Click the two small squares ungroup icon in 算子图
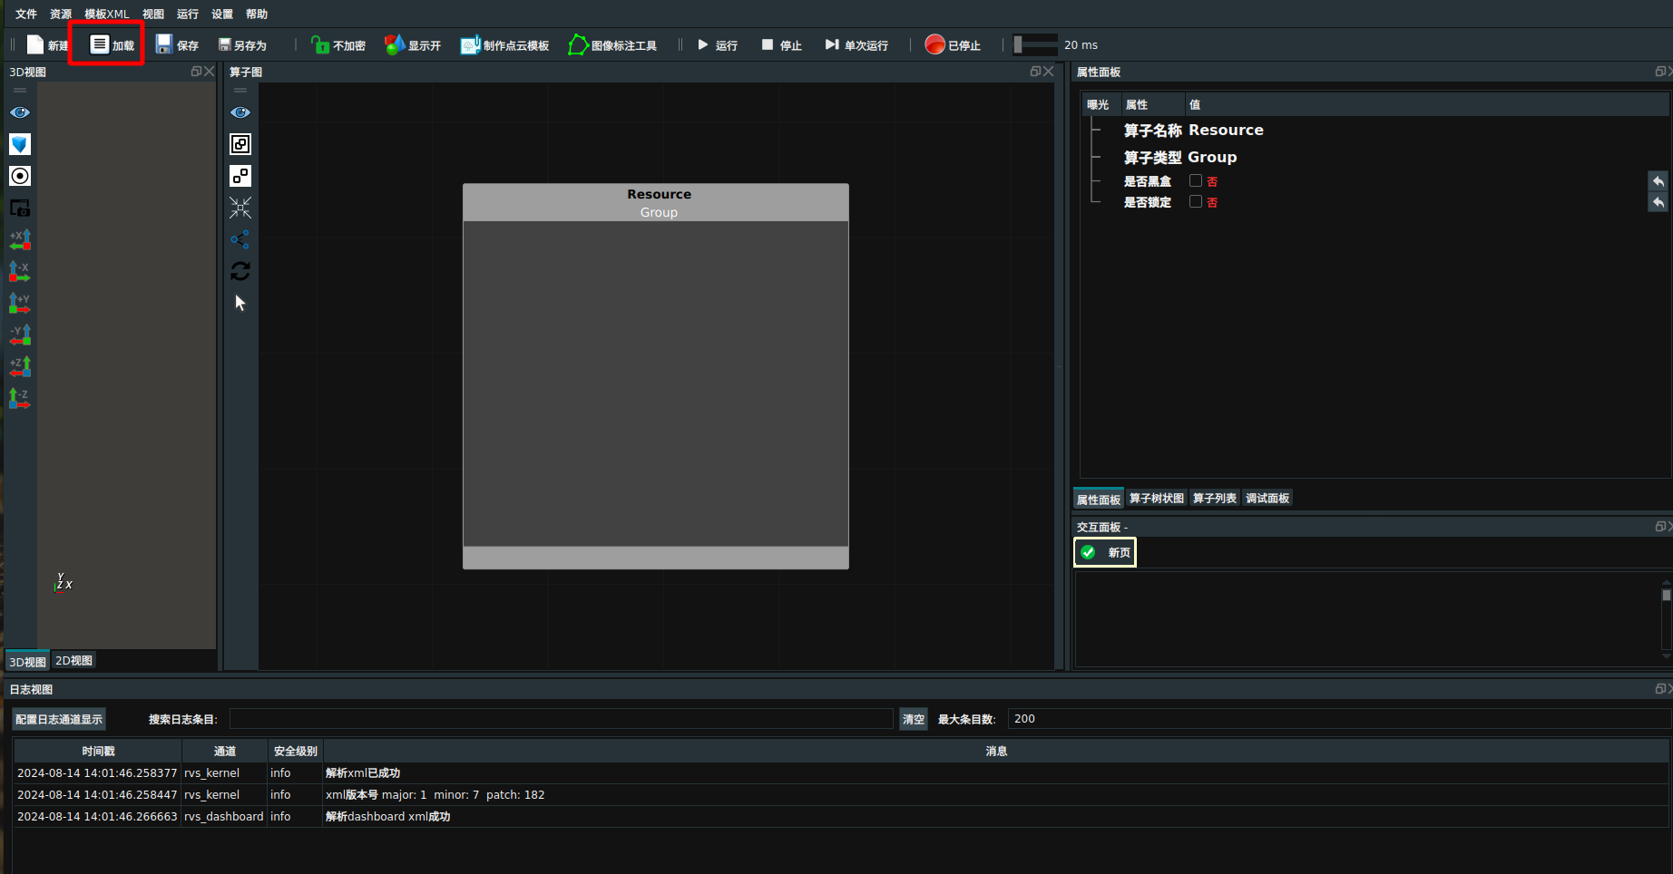 tap(240, 176)
